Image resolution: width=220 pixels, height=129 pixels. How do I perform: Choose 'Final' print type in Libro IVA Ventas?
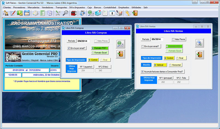click(x=177, y=58)
